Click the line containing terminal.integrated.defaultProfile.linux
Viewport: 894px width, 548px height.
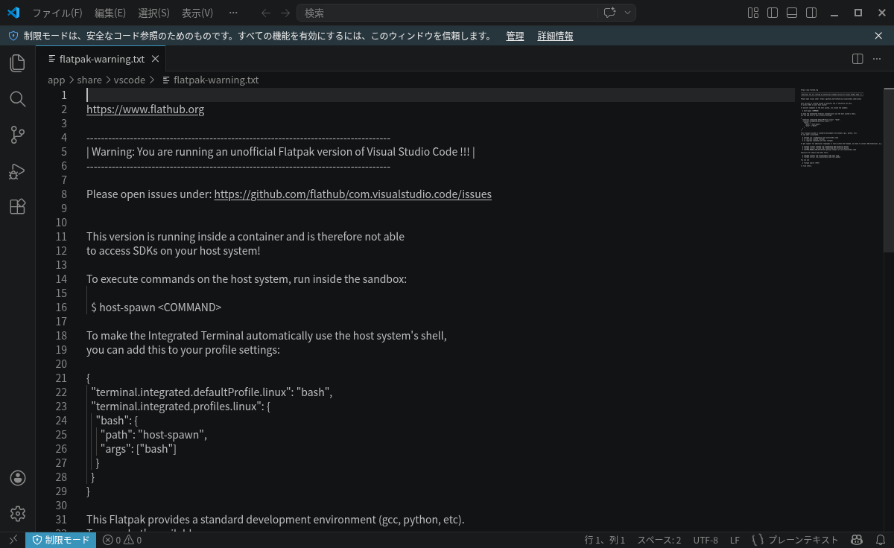(212, 392)
